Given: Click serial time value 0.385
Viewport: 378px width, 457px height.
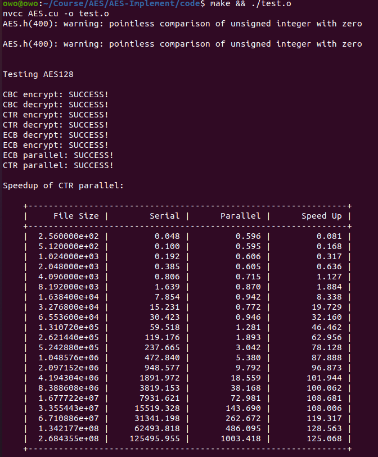Looking at the screenshot, I should [x=168, y=266].
